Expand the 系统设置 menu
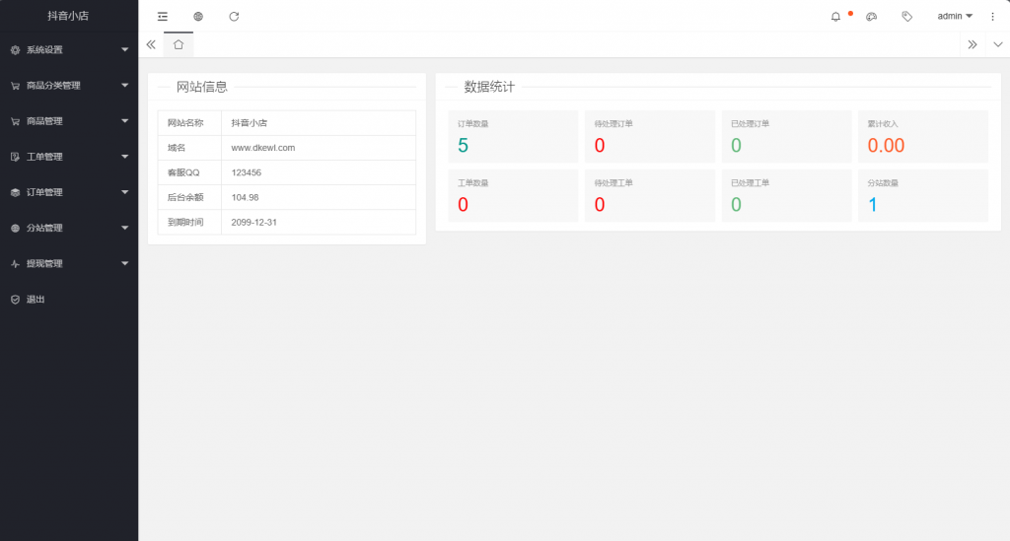This screenshot has width=1010, height=541. [69, 50]
